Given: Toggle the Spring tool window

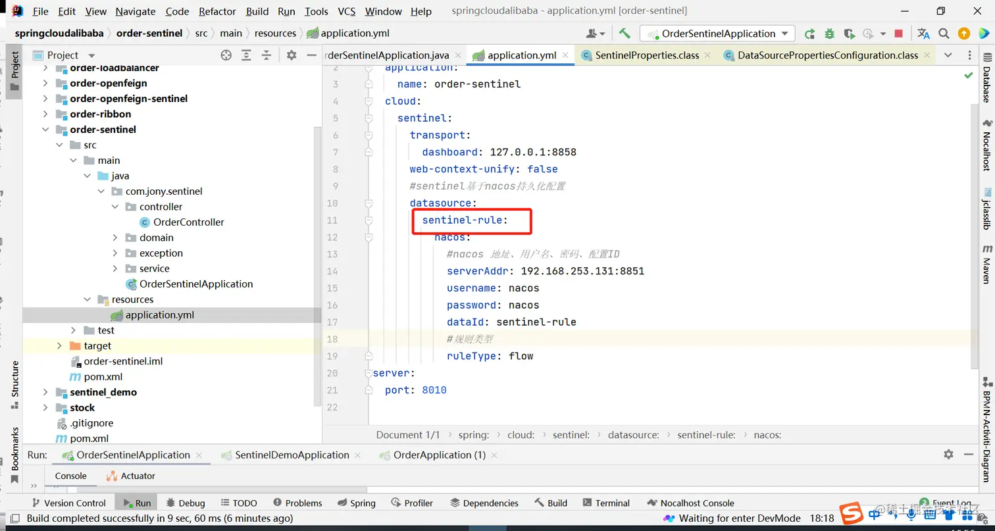Looking at the screenshot, I should [x=356, y=503].
